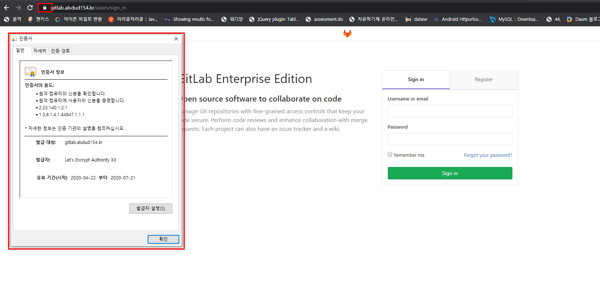
Task: Select validity start date 2020-04-22
Action: coord(83,178)
